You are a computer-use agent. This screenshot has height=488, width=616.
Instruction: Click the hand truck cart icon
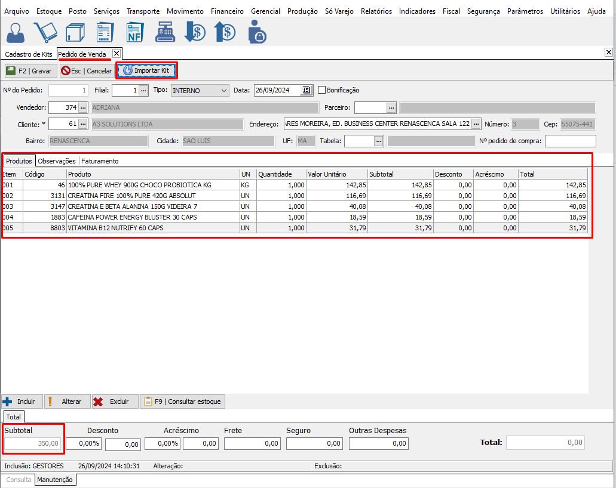[x=44, y=32]
